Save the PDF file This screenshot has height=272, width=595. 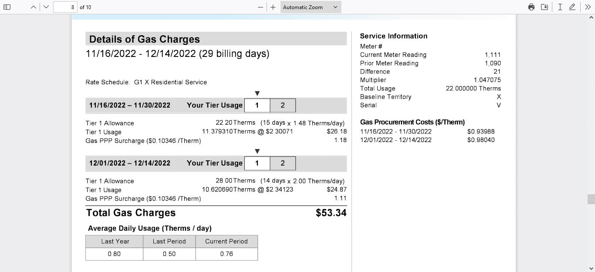pyautogui.click(x=544, y=7)
